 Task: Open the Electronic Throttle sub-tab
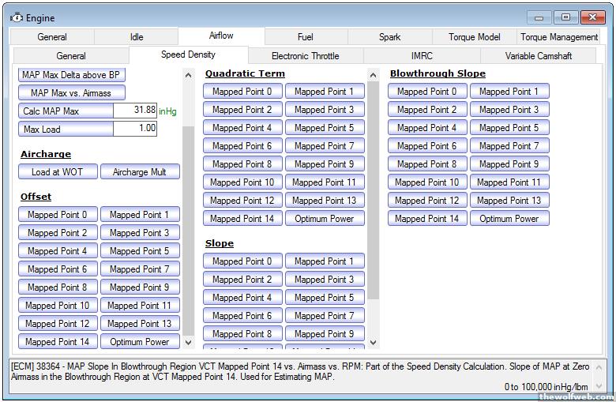pos(305,56)
